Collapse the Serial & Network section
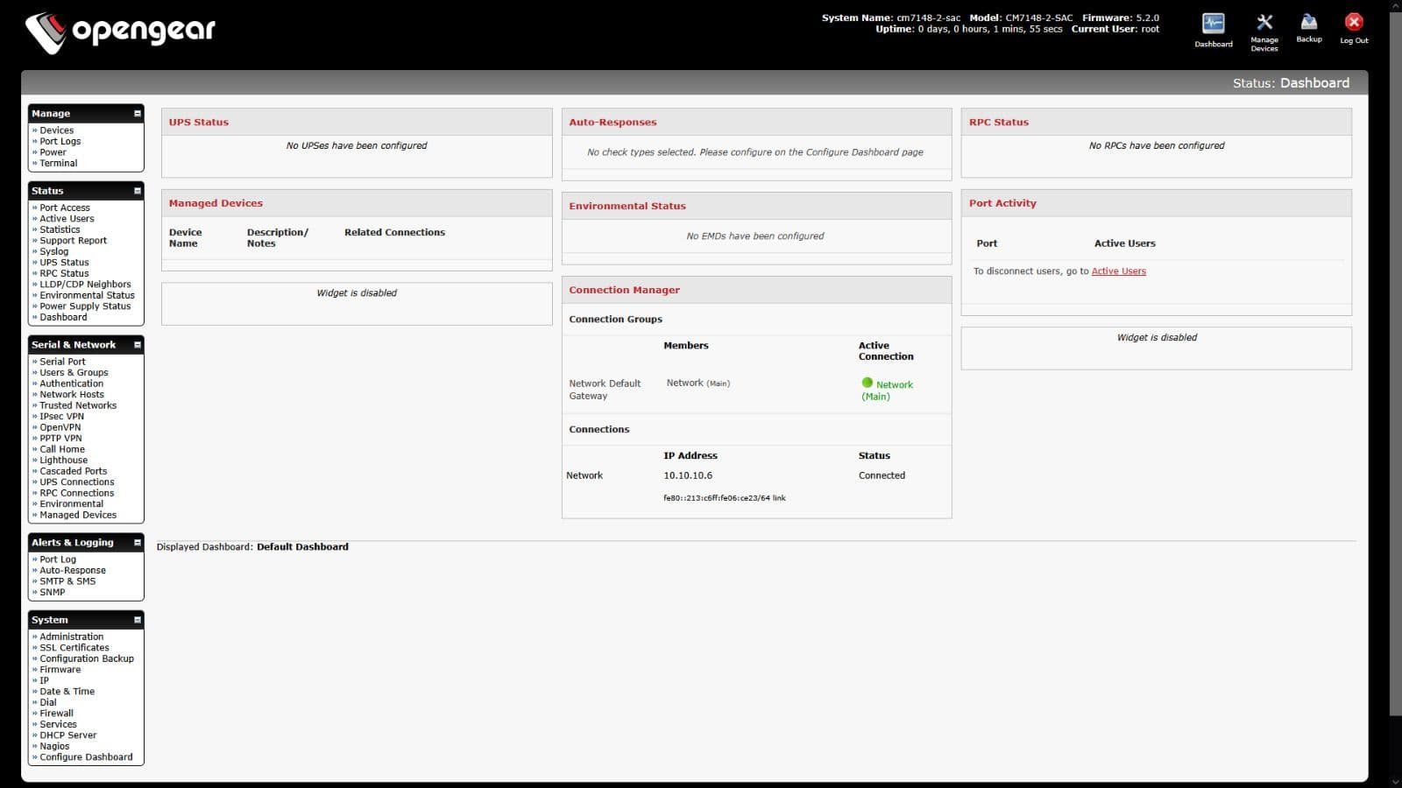Image resolution: width=1402 pixels, height=788 pixels. (x=137, y=345)
